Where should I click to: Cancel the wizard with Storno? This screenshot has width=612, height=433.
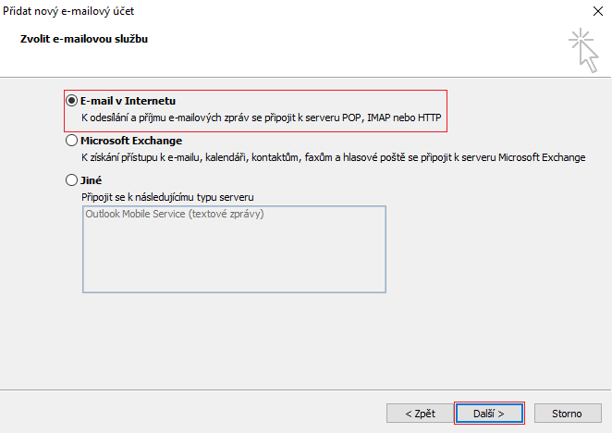click(567, 413)
